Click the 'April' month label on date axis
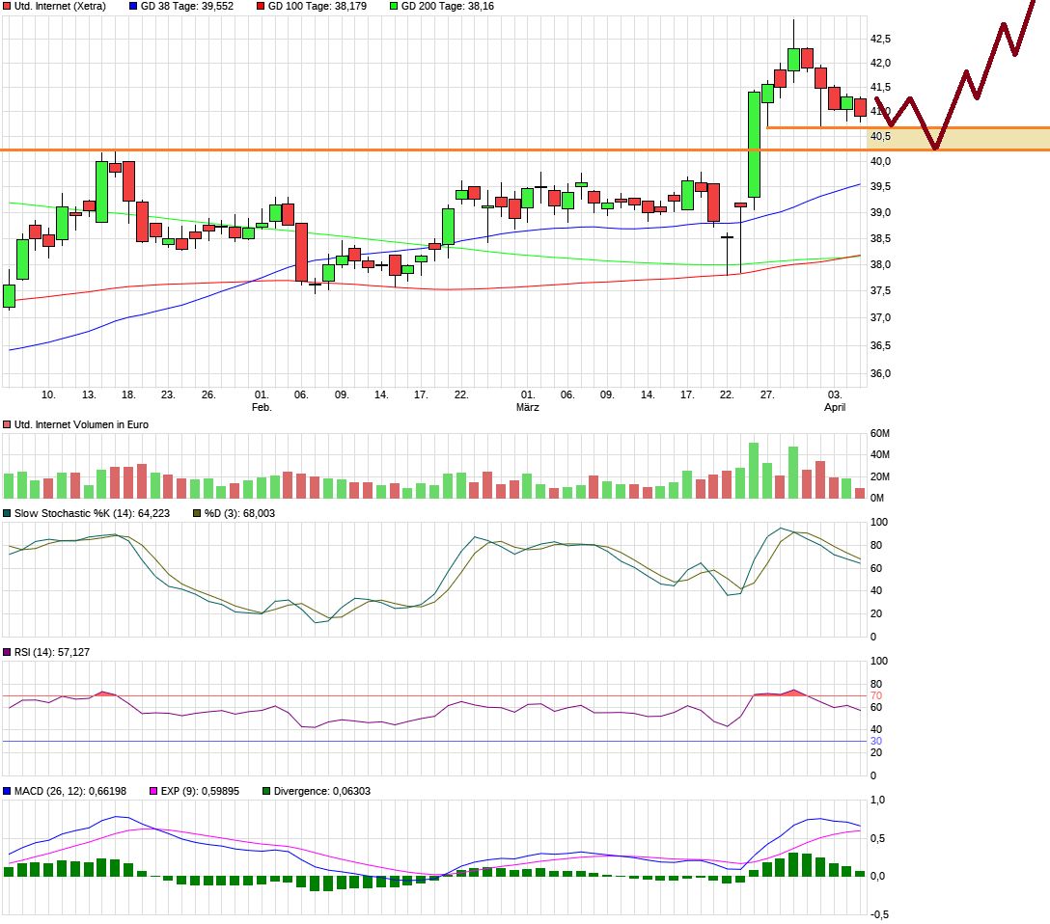 click(x=835, y=407)
